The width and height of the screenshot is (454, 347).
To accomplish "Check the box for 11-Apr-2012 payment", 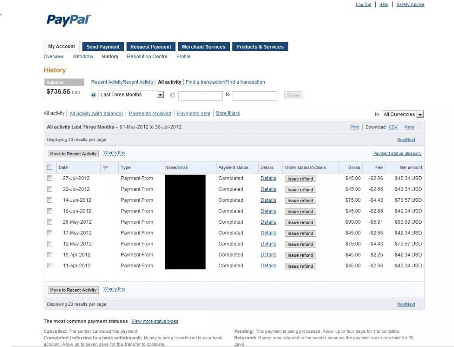I will [50, 266].
